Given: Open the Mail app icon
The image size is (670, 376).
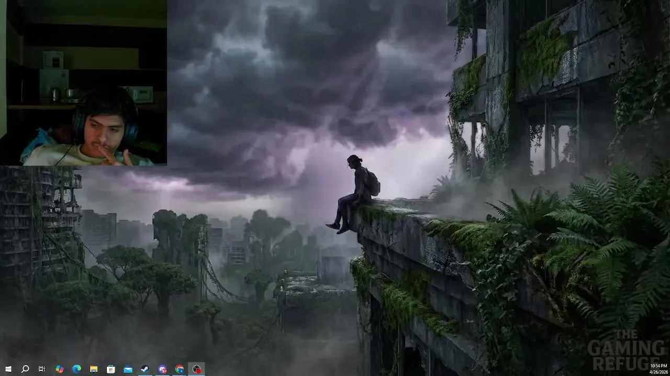Looking at the screenshot, I should [x=128, y=369].
